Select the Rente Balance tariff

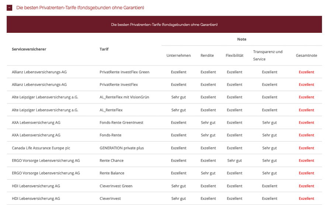112,173
